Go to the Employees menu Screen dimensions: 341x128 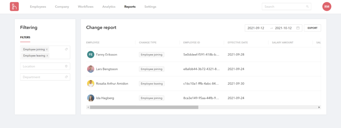(38, 7)
